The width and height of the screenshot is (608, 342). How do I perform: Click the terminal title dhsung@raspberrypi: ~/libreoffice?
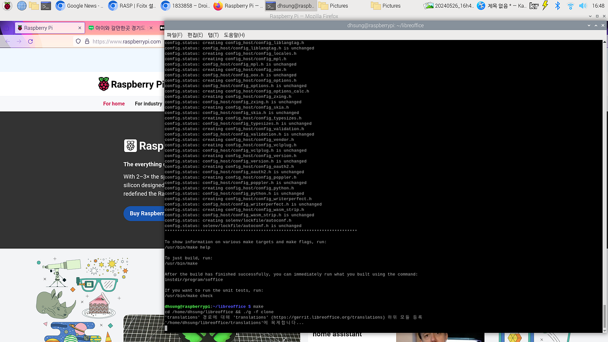click(x=386, y=25)
